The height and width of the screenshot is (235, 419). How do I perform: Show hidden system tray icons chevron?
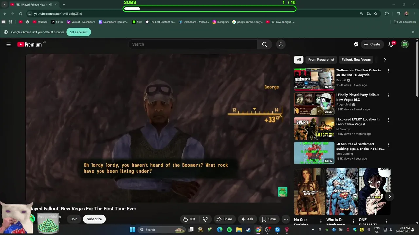point(313,230)
